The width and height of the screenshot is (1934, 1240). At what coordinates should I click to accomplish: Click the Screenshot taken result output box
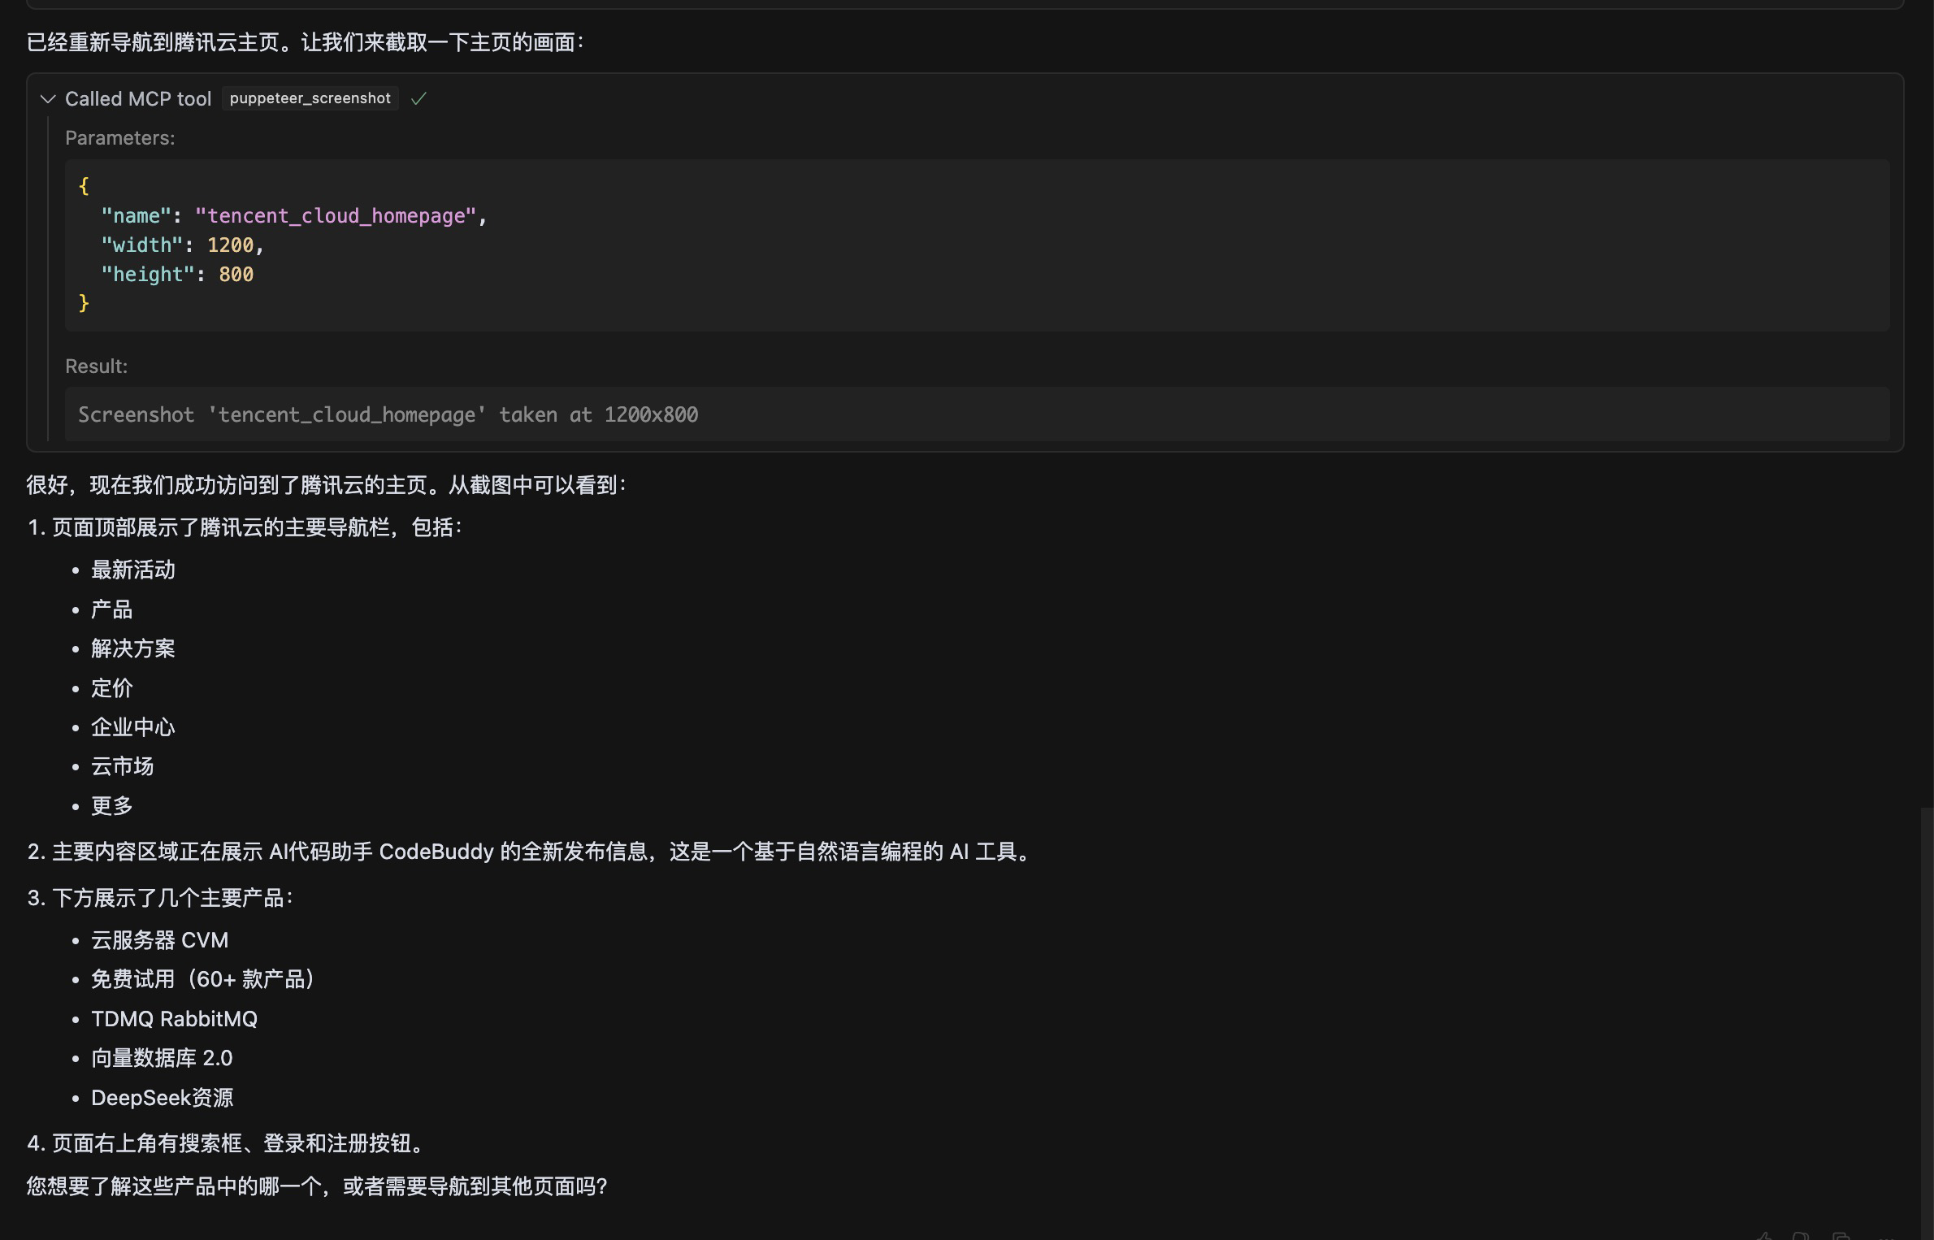(975, 415)
